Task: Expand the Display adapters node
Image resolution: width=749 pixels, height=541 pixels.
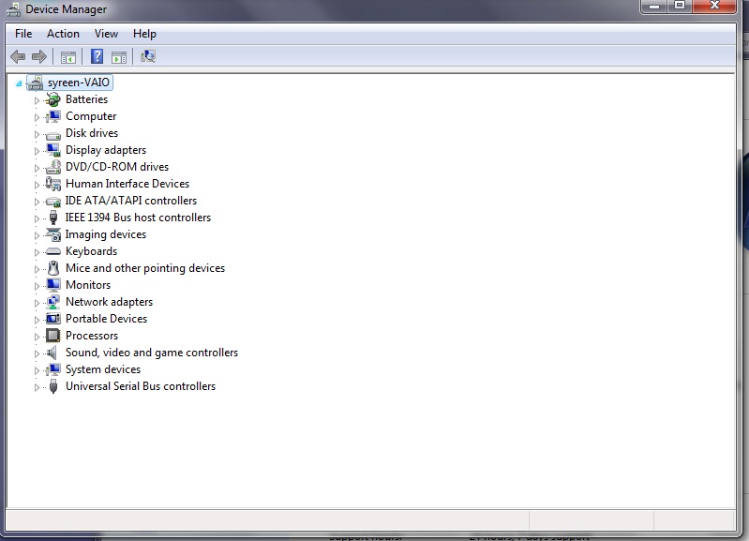Action: point(37,151)
